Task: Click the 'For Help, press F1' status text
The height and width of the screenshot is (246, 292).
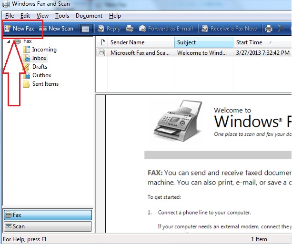Action: click(25, 239)
